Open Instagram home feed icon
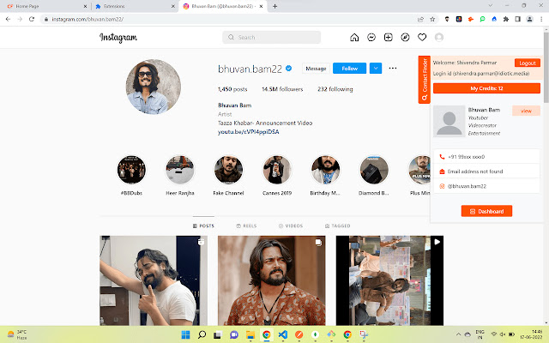The height and width of the screenshot is (343, 549). pyautogui.click(x=354, y=37)
